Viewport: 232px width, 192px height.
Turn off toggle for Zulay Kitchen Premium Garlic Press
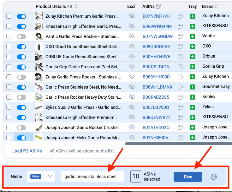click(x=21, y=16)
